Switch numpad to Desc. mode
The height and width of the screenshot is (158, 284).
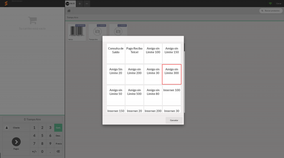(x=58, y=136)
